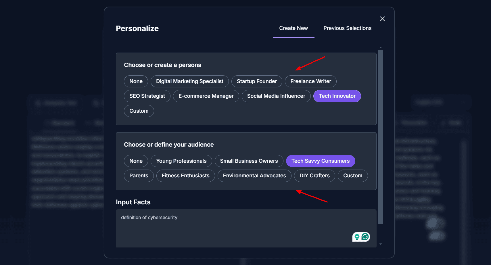Toggle the Tech Savvy Consumers audience

click(320, 161)
